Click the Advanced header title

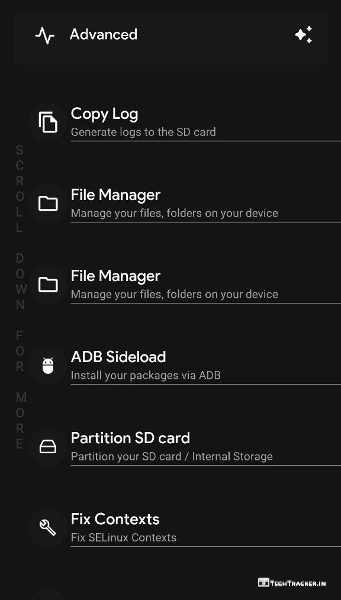coord(104,34)
